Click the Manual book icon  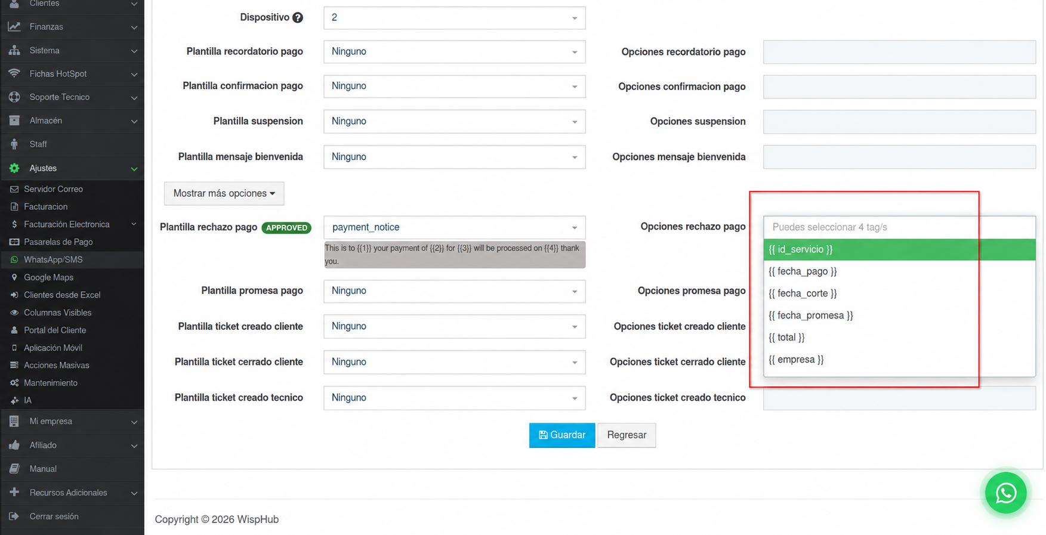[14, 469]
